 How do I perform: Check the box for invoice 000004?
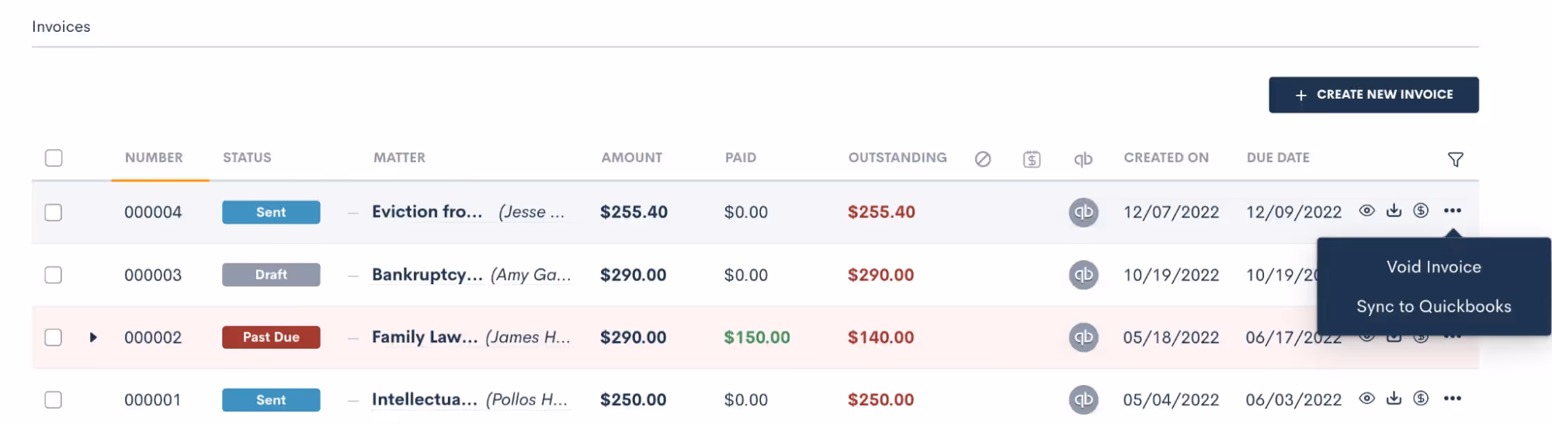tap(54, 212)
